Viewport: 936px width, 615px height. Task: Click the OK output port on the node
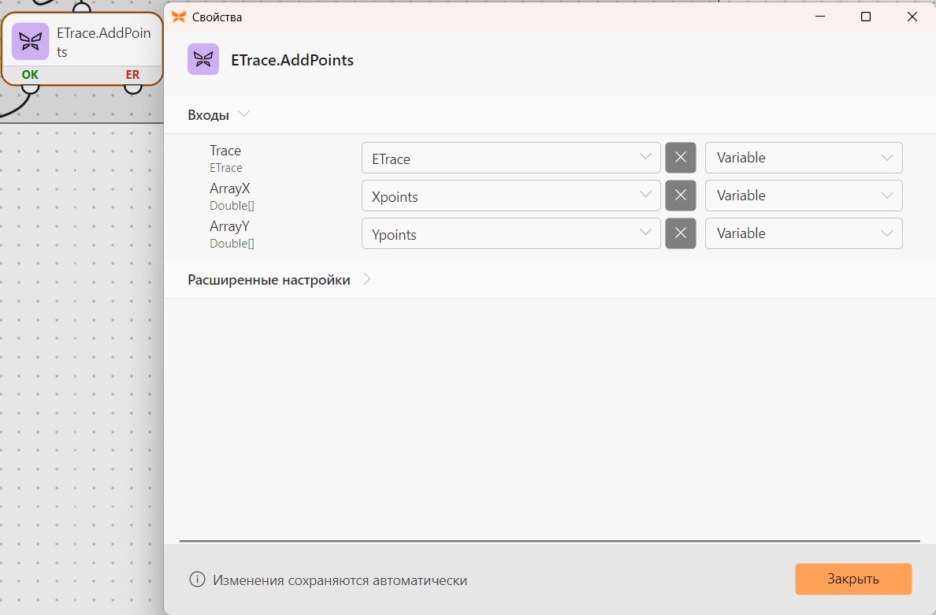[x=30, y=88]
